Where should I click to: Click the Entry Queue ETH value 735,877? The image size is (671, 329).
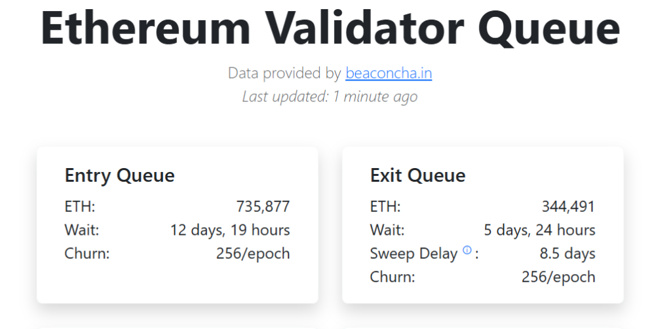coord(263,207)
